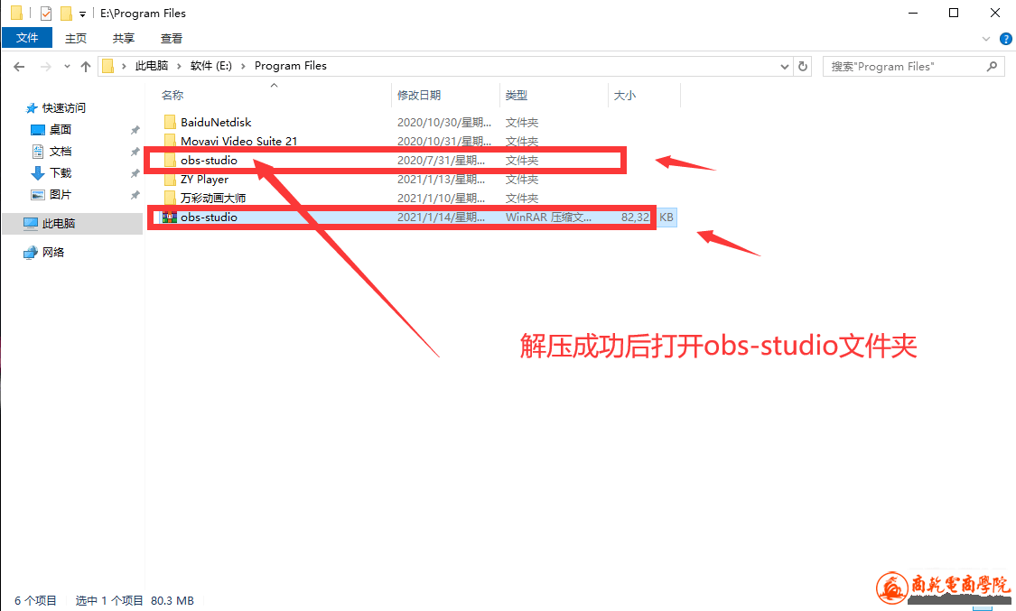Sort by the Name (名称) column header
Viewport: 1016px width, 611px height.
[172, 95]
